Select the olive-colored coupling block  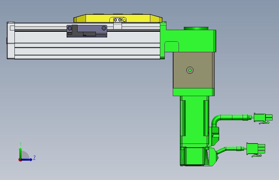194,70
